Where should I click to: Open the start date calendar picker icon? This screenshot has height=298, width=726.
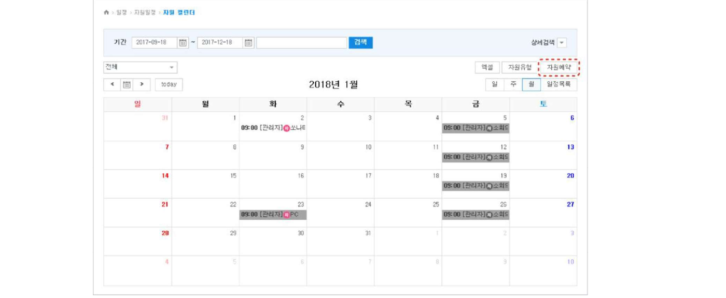tap(183, 43)
